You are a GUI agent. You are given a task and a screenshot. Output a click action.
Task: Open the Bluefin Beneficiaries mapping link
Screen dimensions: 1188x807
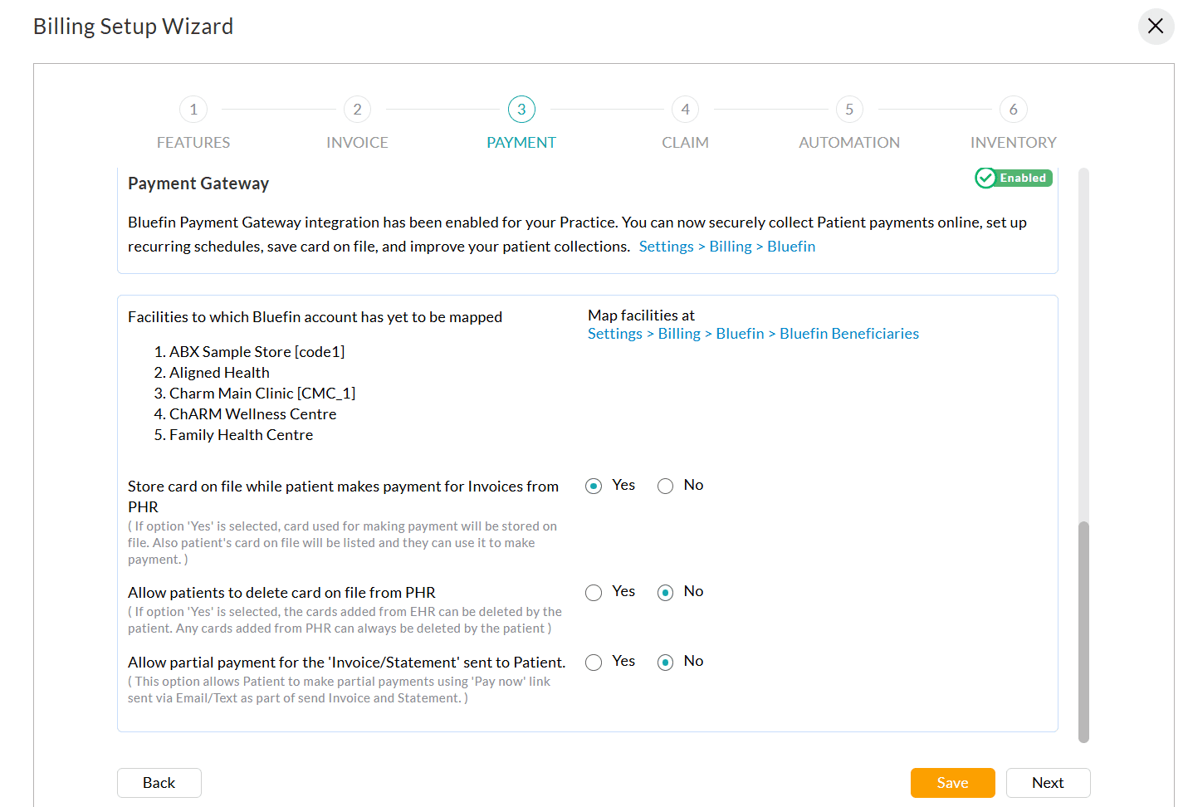[x=848, y=333]
